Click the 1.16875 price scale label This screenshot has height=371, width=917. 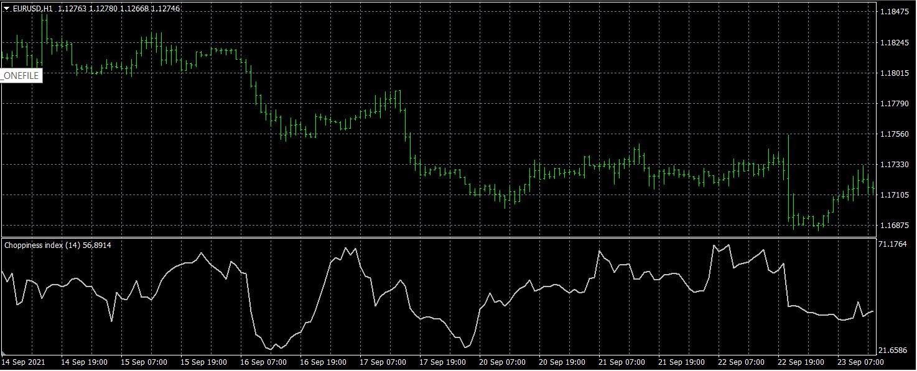[895, 226]
